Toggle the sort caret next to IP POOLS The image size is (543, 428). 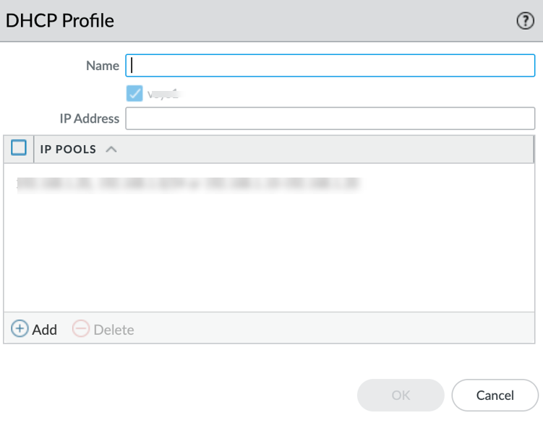pos(111,149)
